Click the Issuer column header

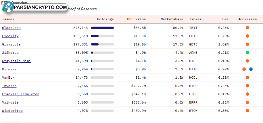[x=8, y=19]
